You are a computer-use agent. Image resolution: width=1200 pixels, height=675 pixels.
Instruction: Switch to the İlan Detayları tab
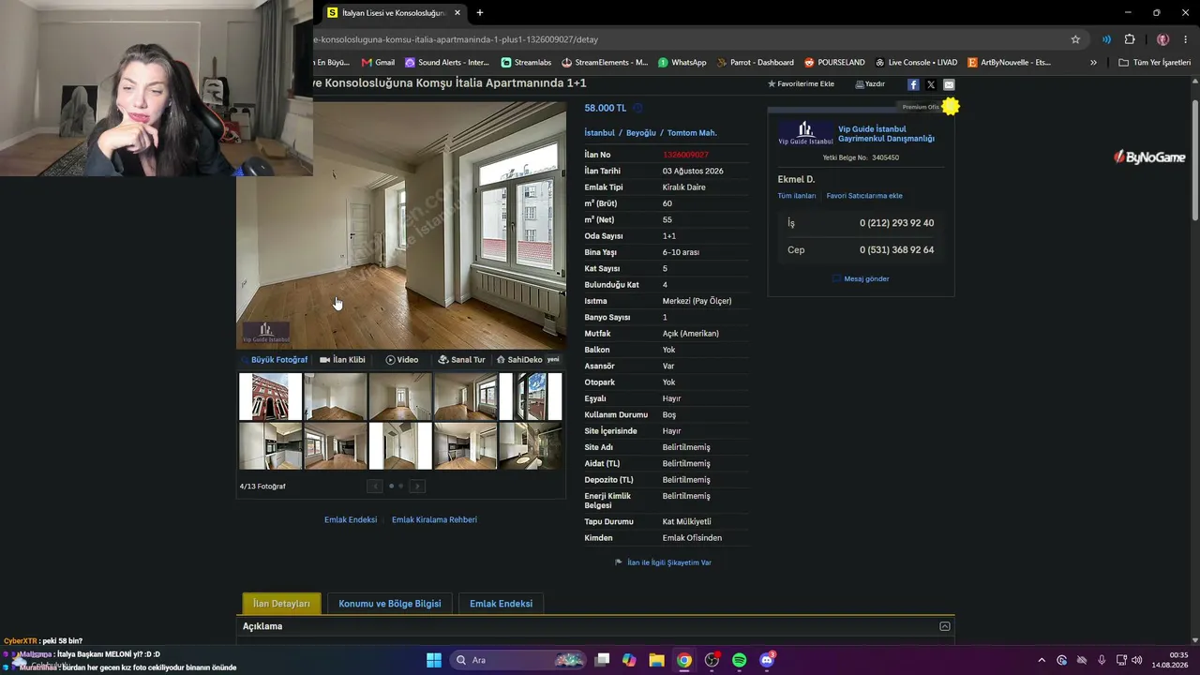281,604
